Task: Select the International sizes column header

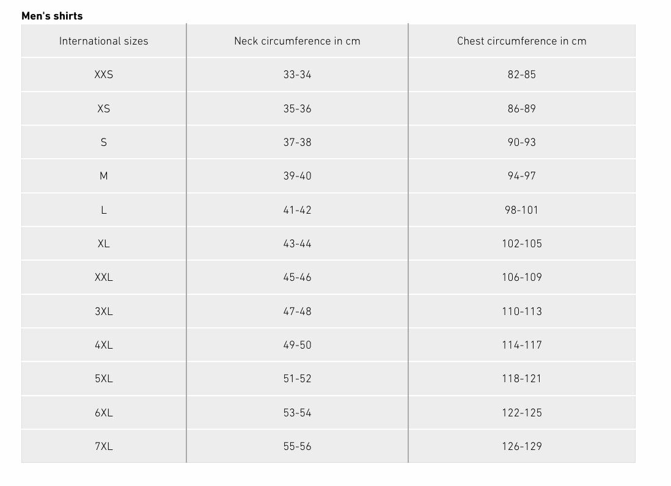Action: (103, 41)
